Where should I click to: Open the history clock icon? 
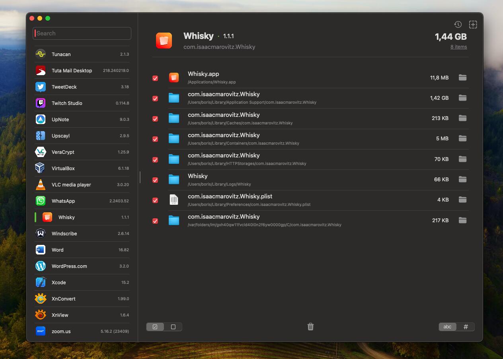tap(458, 25)
